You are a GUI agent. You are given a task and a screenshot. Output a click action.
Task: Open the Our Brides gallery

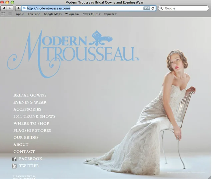pyautogui.click(x=26, y=137)
